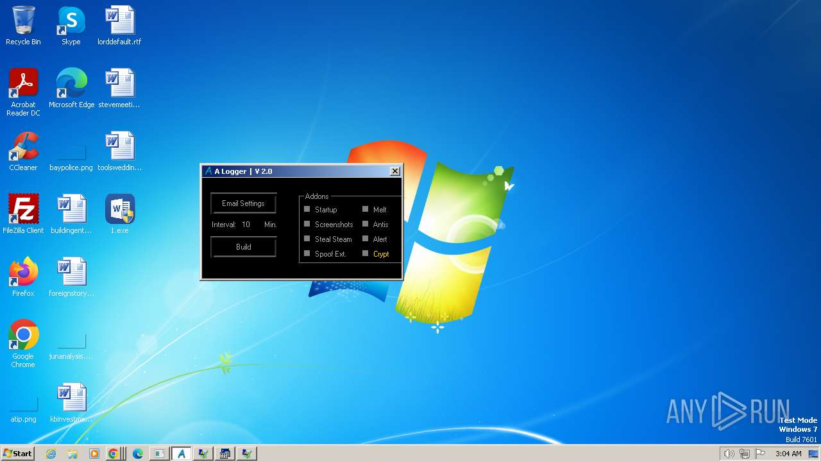This screenshot has height=462, width=821.
Task: Click the Show desktop button
Action: [813, 454]
